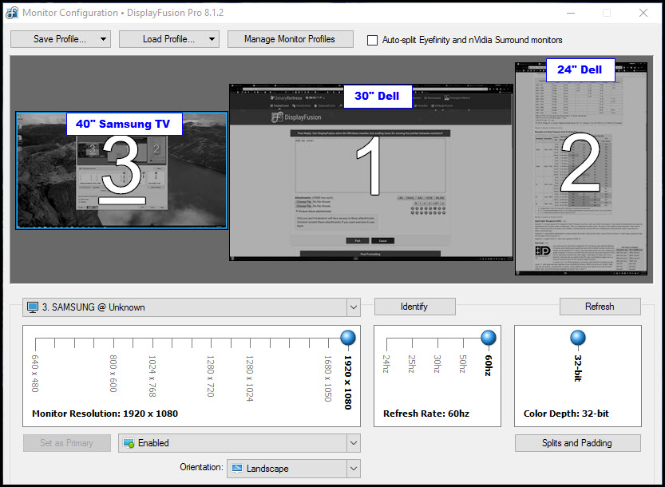Click the Color Depth slider handle

[x=578, y=337]
